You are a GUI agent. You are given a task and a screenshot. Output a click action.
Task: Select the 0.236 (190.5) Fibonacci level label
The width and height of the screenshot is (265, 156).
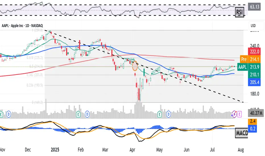point(35,85)
